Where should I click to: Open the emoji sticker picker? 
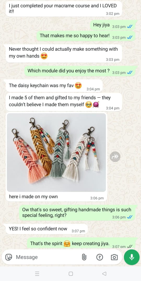[9, 257]
